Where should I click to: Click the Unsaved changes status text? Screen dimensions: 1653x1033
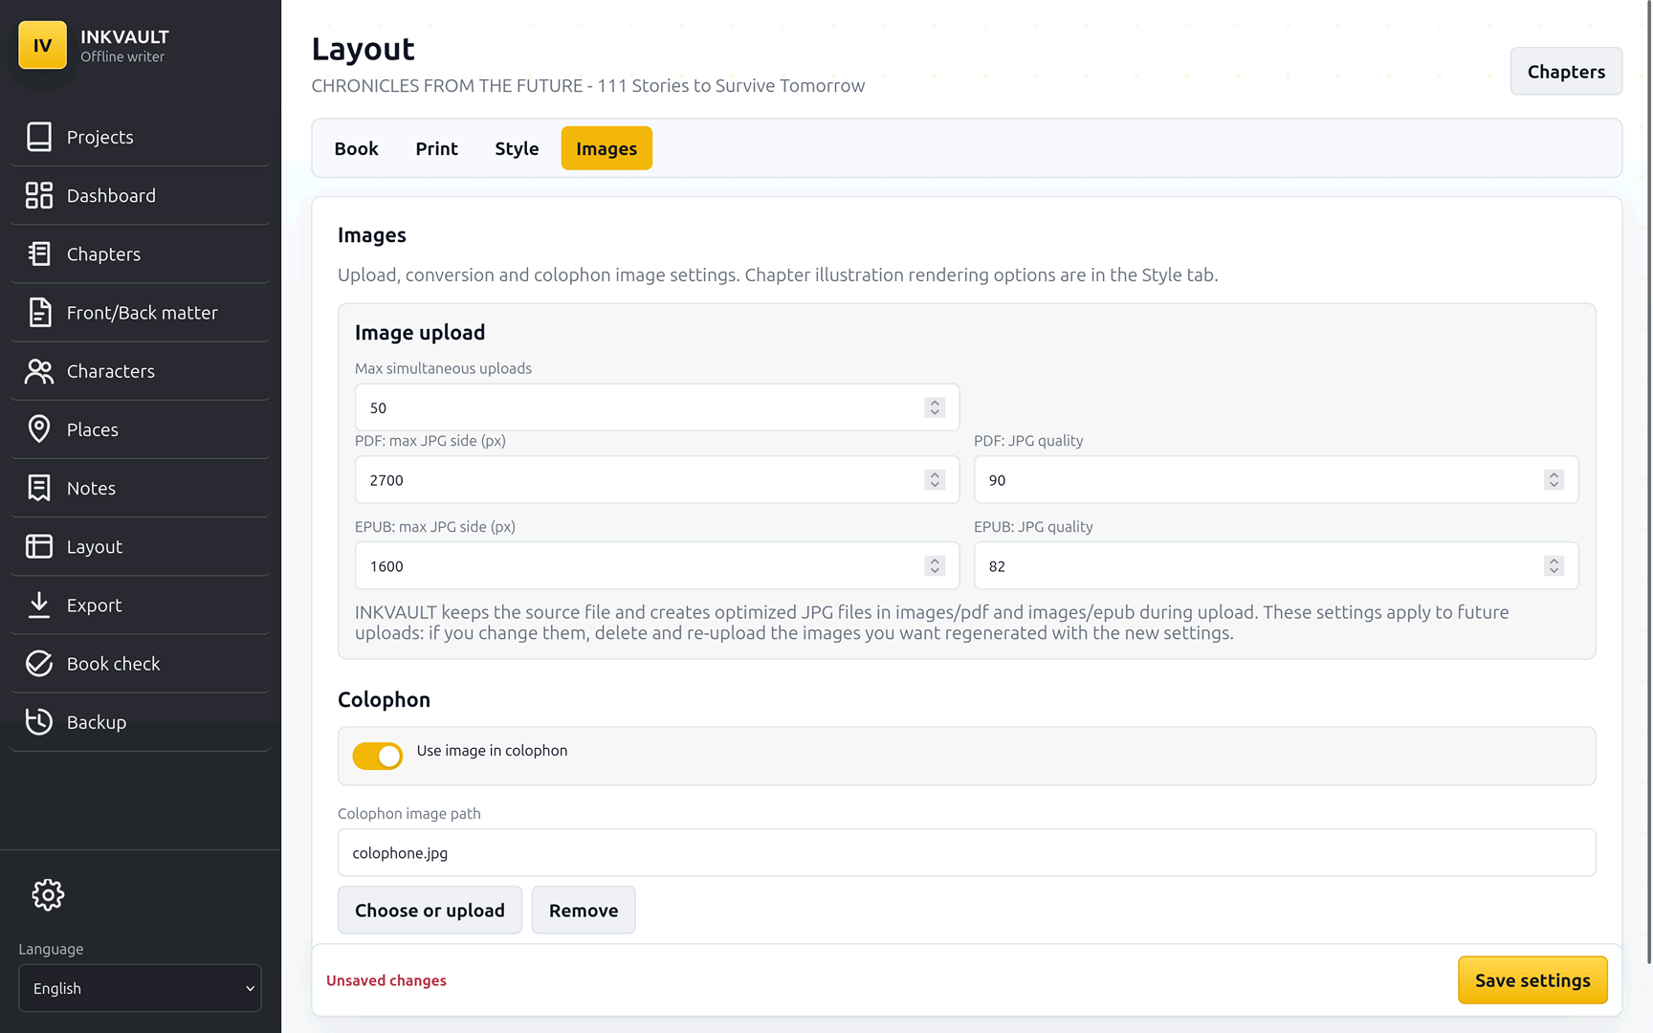click(x=386, y=980)
